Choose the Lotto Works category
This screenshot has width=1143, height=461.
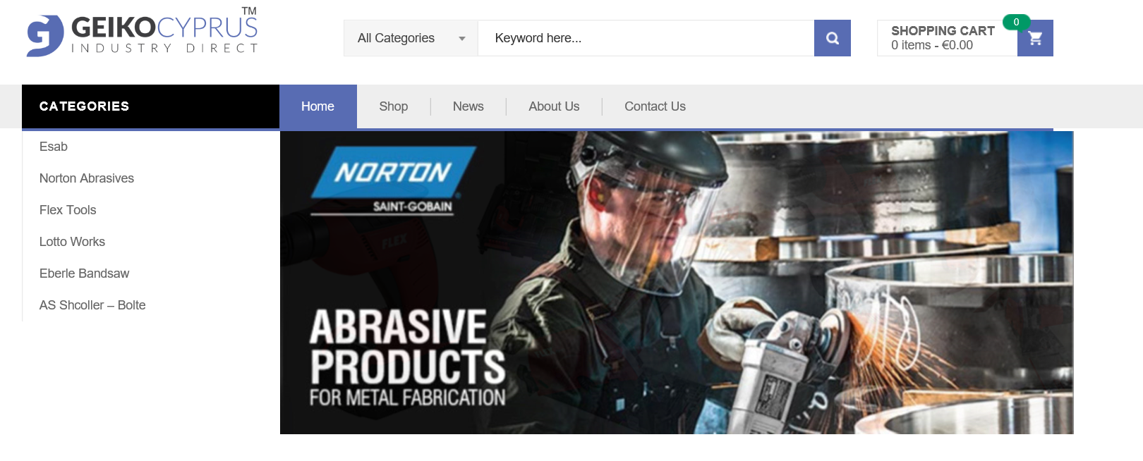pyautogui.click(x=72, y=242)
